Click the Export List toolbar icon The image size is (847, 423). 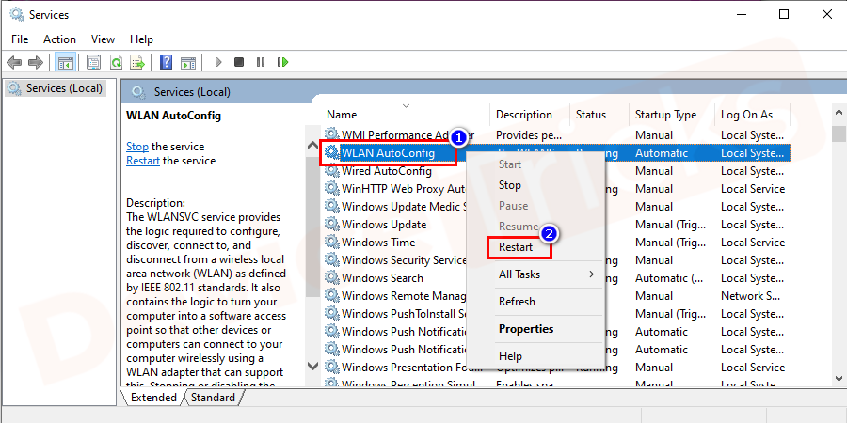[x=137, y=63]
